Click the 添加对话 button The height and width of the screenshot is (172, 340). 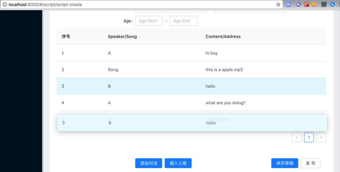[148, 163]
